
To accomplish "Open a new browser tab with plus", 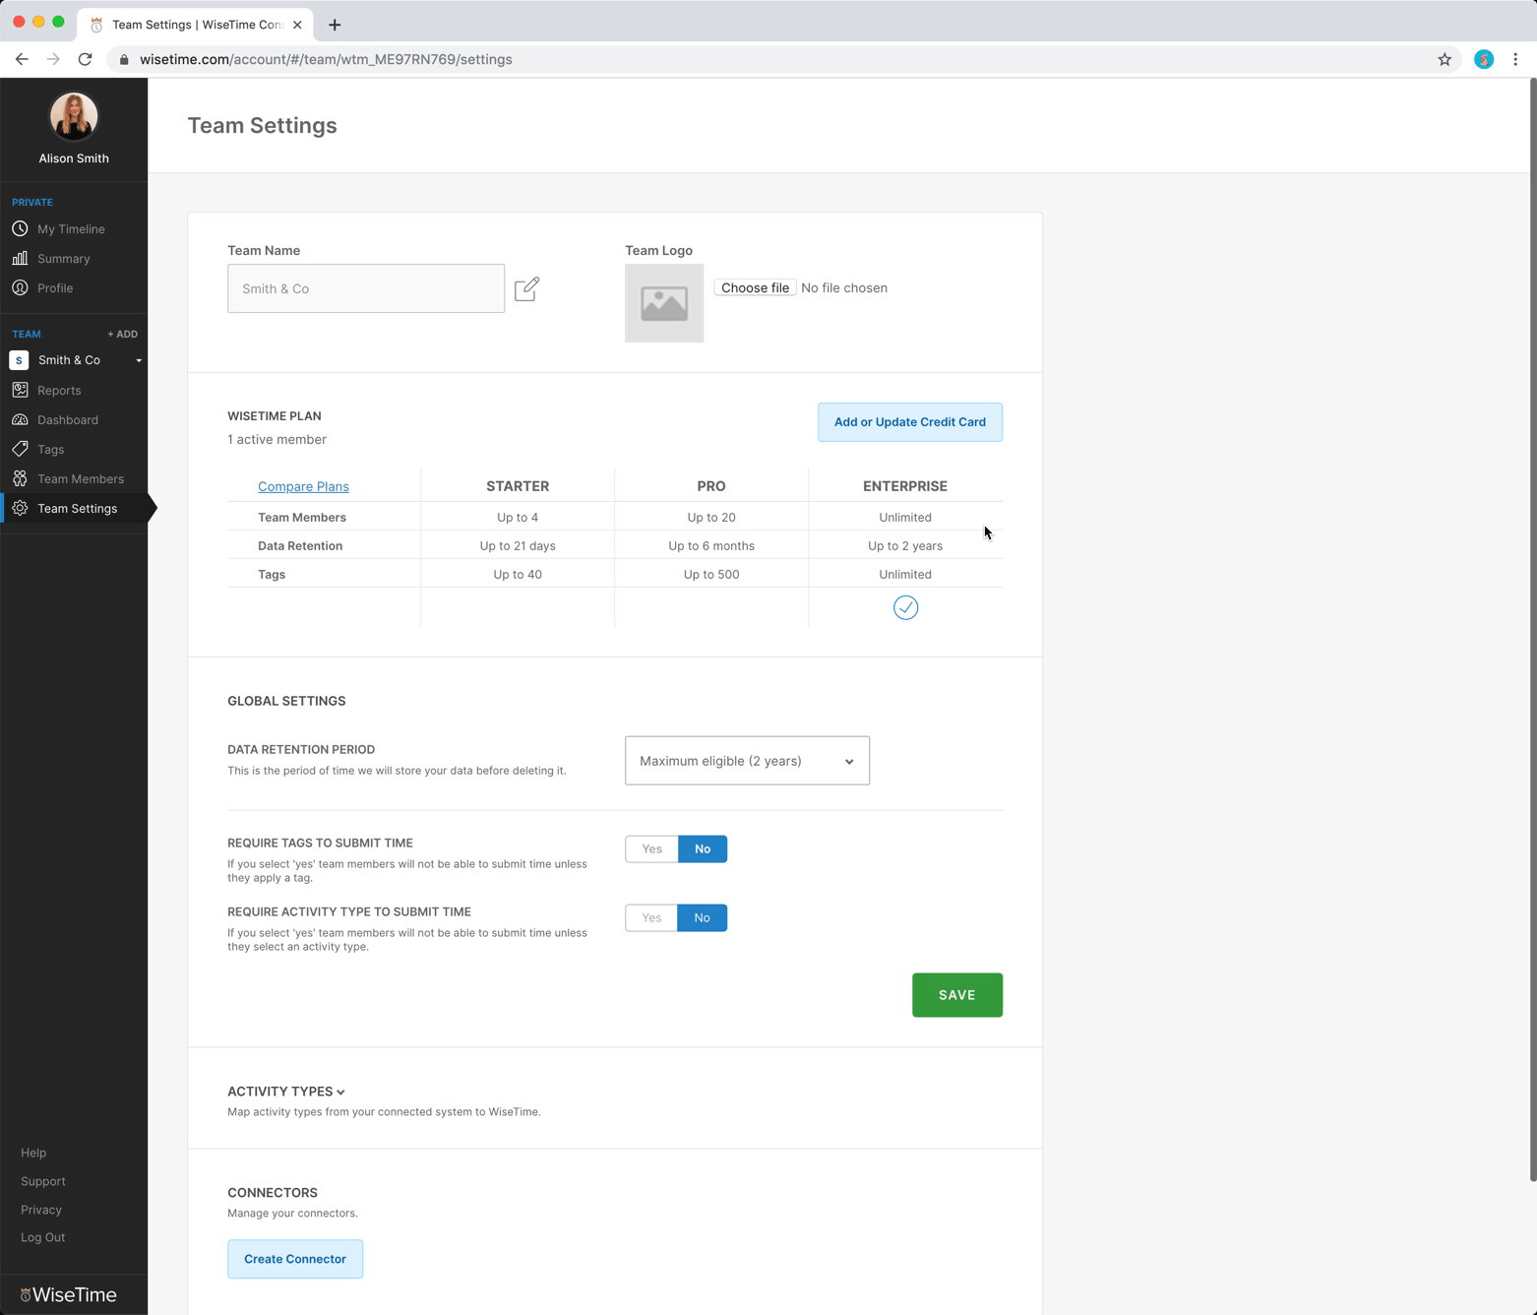I will pyautogui.click(x=335, y=25).
